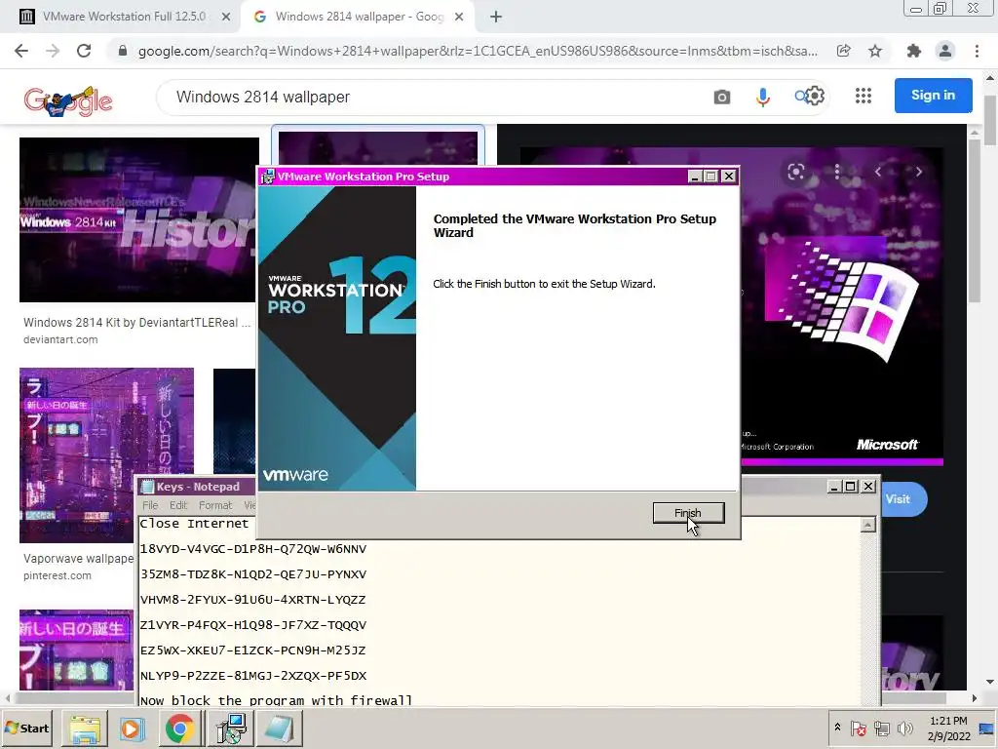Open network tray icon
Viewport: 998px width, 749px height.
point(881,728)
